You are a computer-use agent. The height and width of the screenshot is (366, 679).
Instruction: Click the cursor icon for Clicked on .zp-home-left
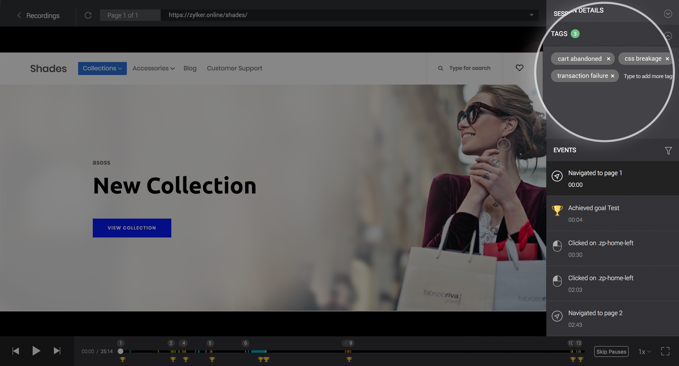557,246
